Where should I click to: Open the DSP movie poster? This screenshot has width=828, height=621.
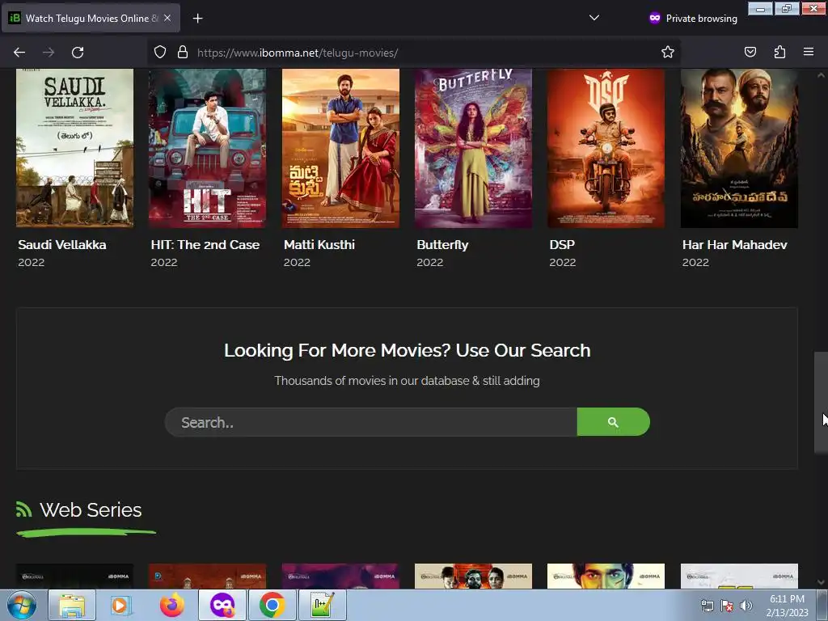point(606,149)
